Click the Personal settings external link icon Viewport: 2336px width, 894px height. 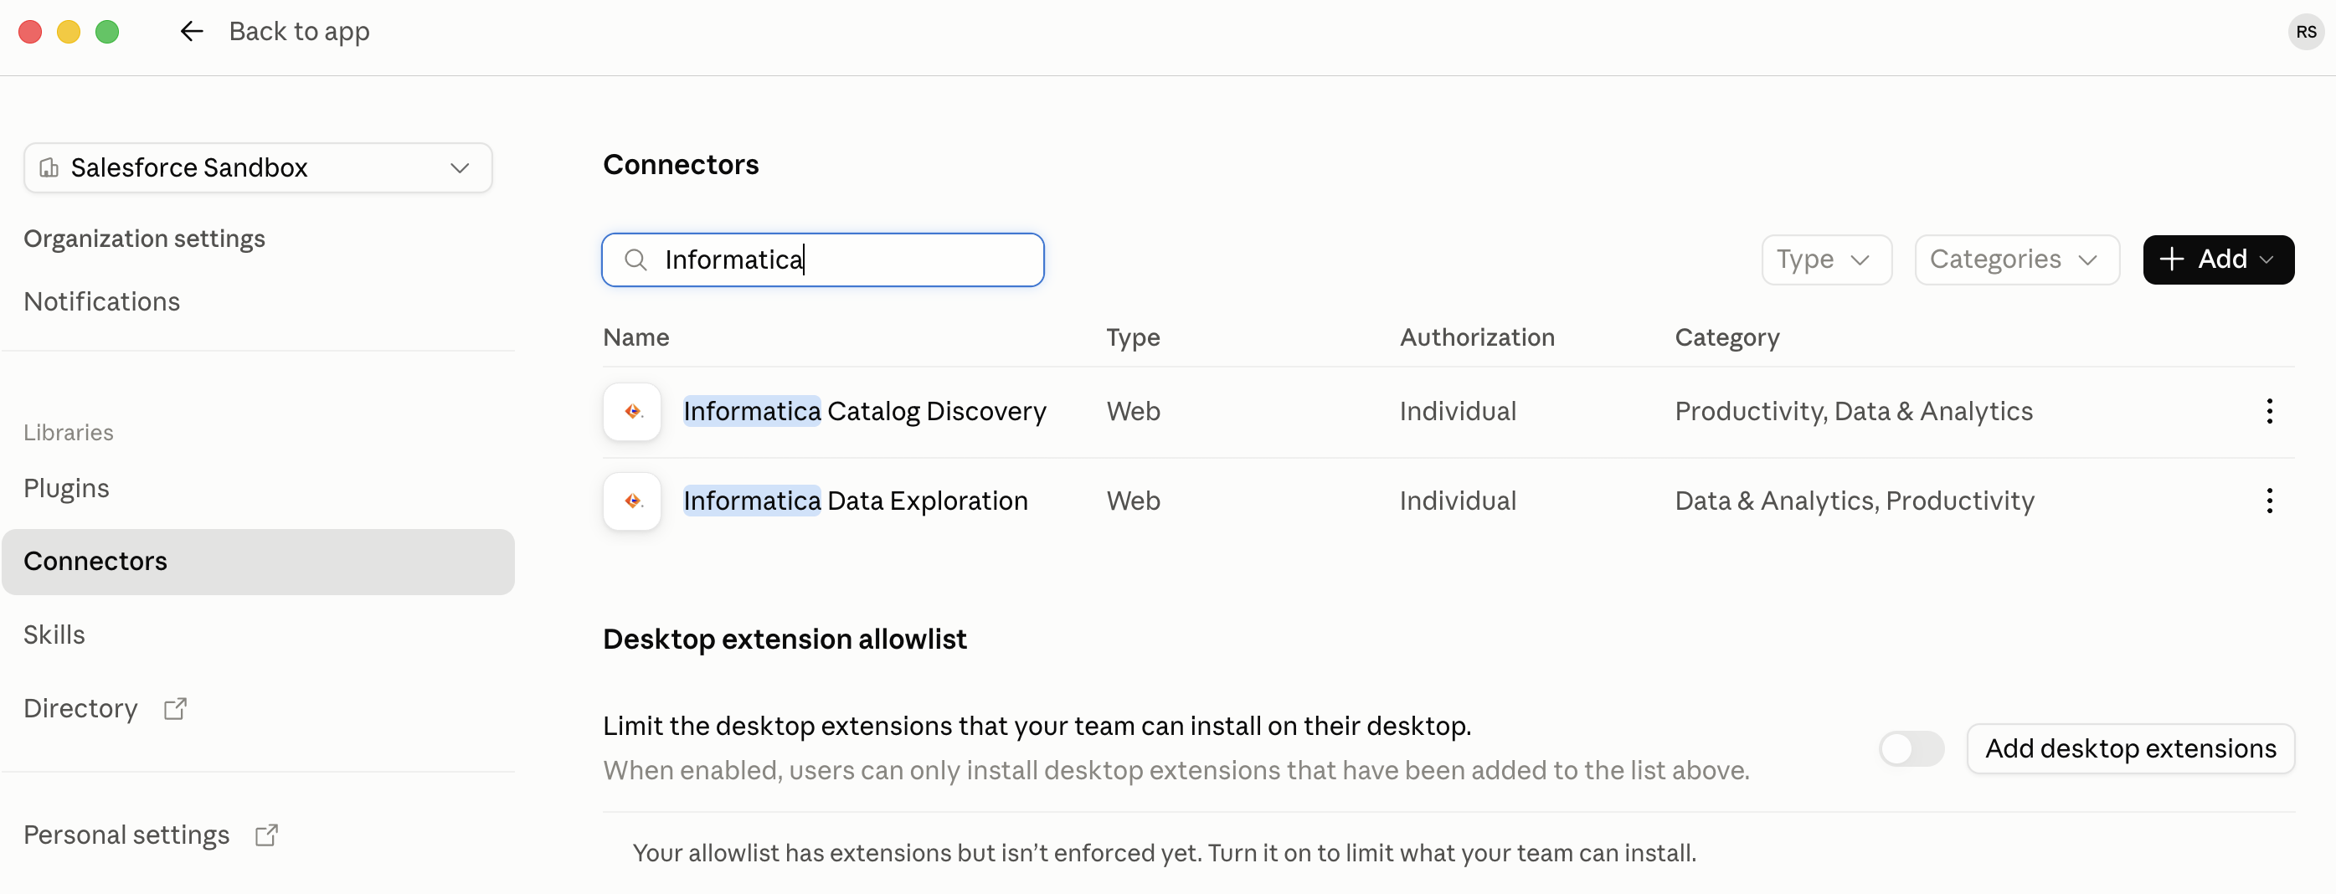(x=266, y=835)
